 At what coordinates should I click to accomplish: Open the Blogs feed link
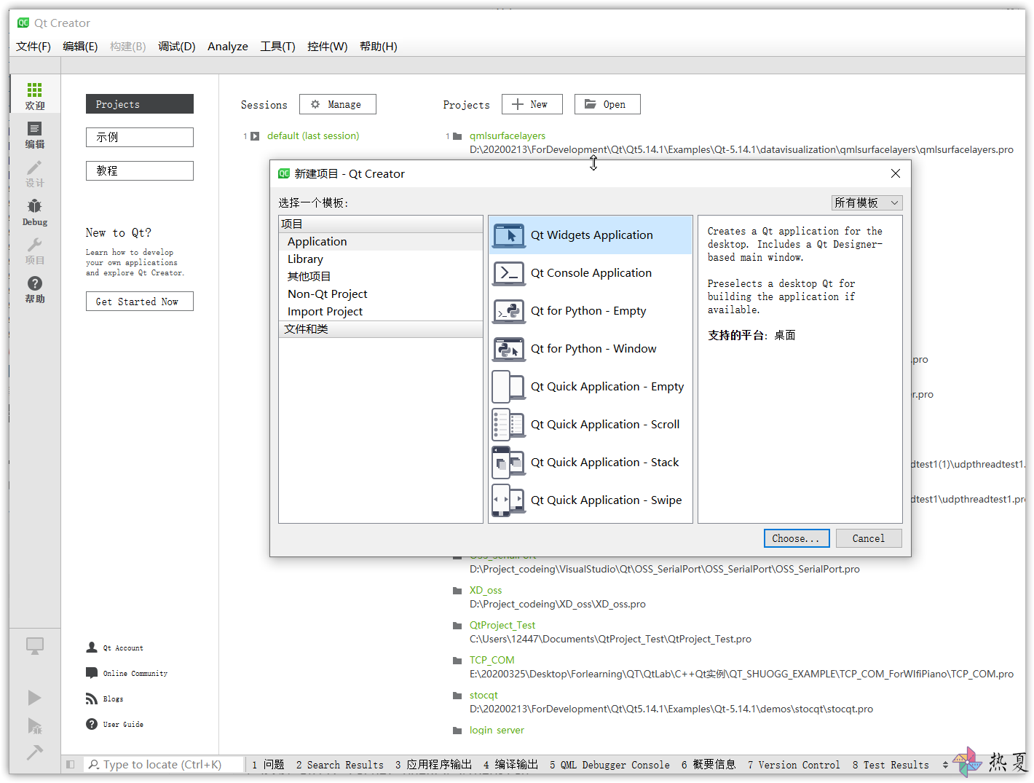(105, 699)
